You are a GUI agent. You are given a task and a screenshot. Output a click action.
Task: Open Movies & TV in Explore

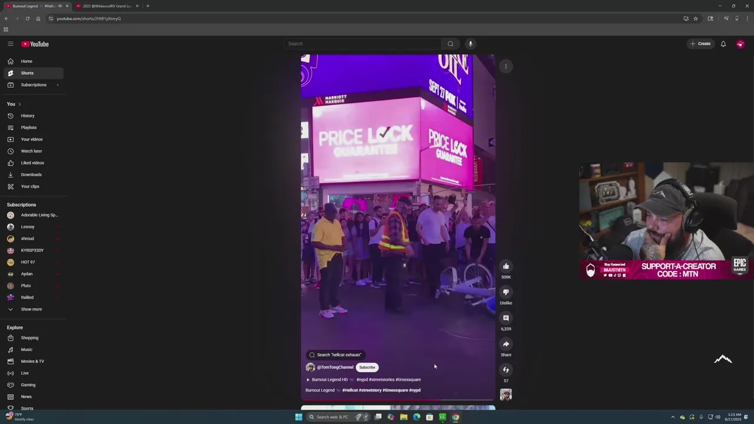32,362
